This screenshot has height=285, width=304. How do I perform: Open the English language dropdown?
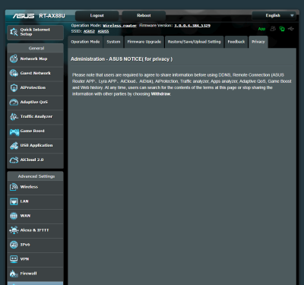coord(274,16)
